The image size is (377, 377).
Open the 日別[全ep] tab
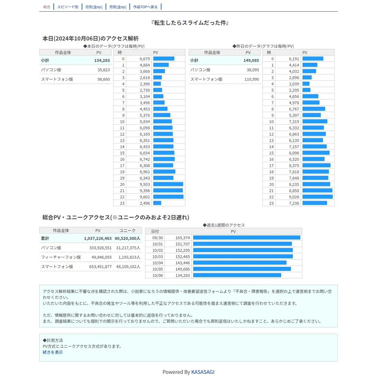pyautogui.click(x=94, y=7)
